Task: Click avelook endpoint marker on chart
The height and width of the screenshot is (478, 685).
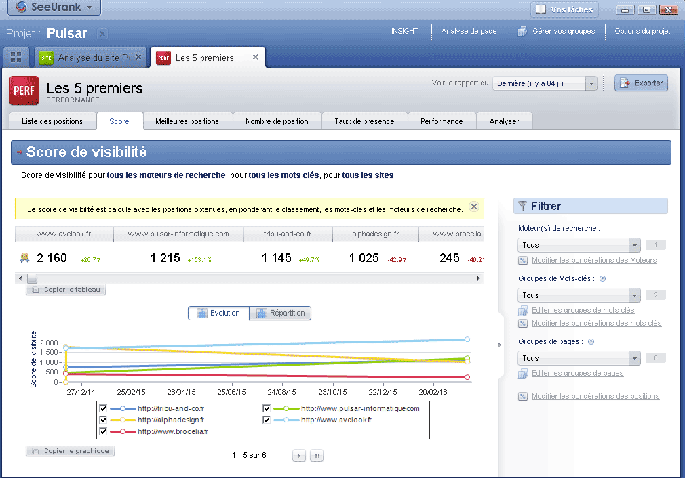Action: (x=467, y=339)
